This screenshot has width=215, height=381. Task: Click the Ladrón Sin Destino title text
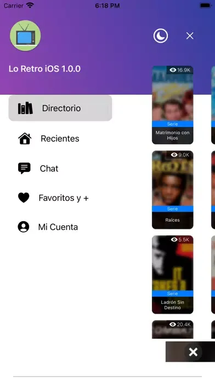coord(173,305)
